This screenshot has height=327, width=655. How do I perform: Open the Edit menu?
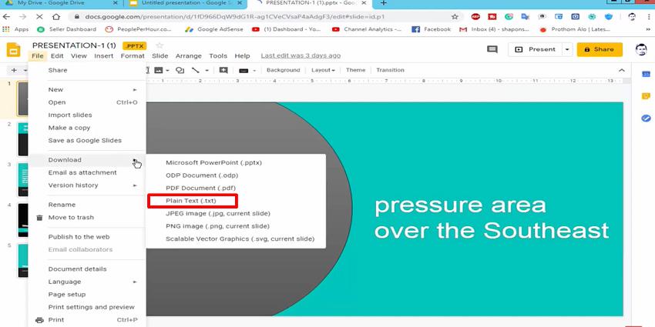coord(57,56)
